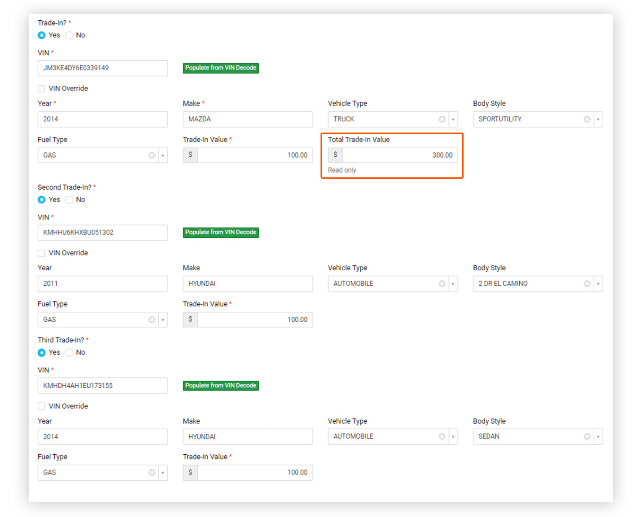Click the VIN field containing KMHHU6KHXBU051302
This screenshot has height=517, width=642.
coord(102,233)
